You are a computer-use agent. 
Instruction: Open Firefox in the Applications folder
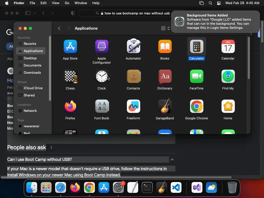71,106
